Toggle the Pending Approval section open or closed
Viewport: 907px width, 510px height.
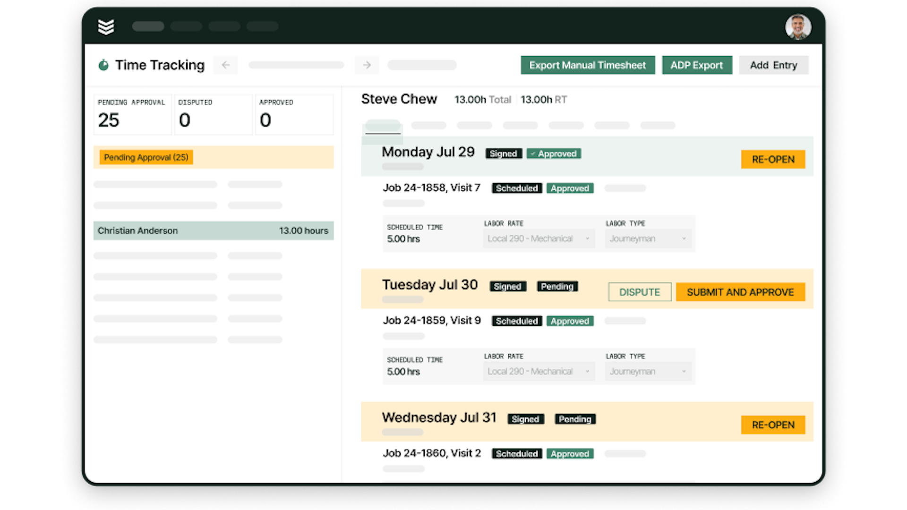point(146,157)
